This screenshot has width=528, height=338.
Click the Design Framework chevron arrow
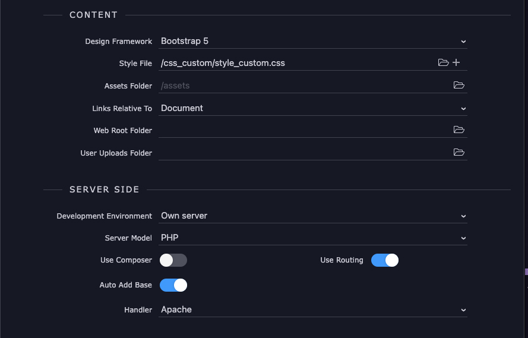pos(463,42)
